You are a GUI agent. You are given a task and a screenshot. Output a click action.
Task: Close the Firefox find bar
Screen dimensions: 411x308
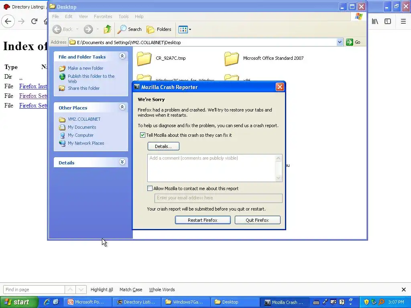[404, 290]
